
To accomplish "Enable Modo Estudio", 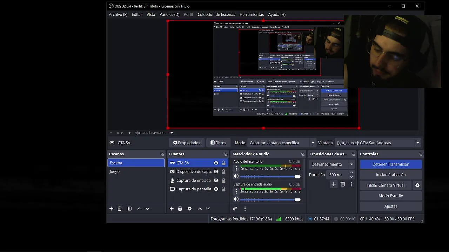I will click(x=391, y=196).
